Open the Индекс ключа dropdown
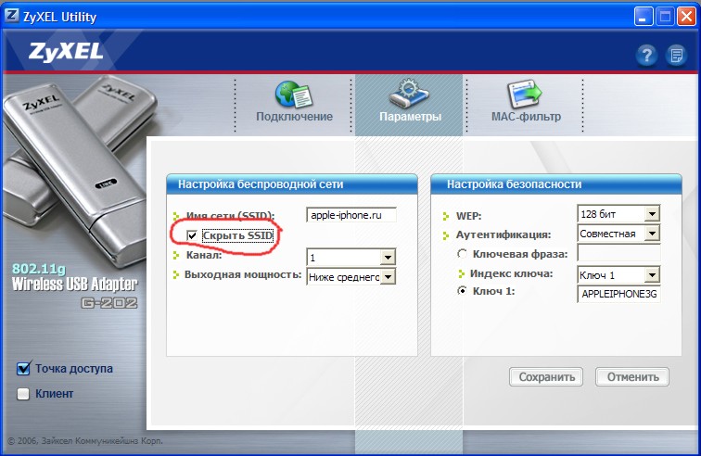Viewport: 701px width, 456px height. tap(652, 275)
